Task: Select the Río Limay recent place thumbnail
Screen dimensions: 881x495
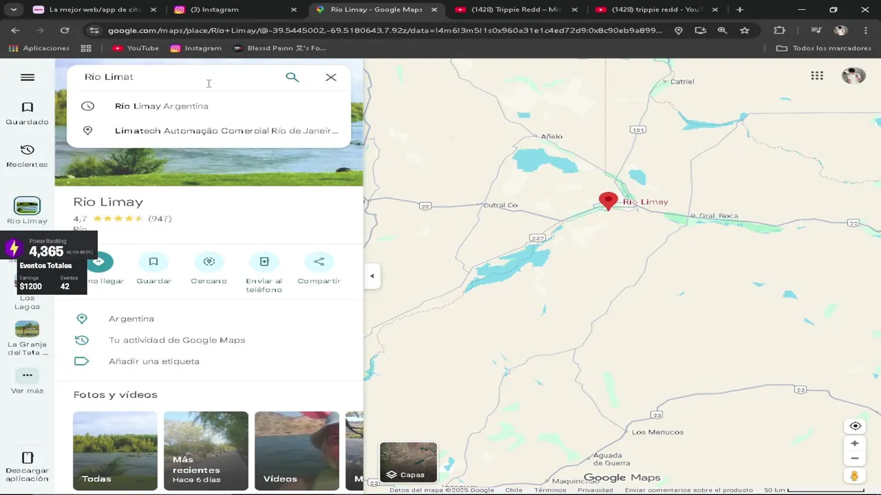Action: point(28,206)
